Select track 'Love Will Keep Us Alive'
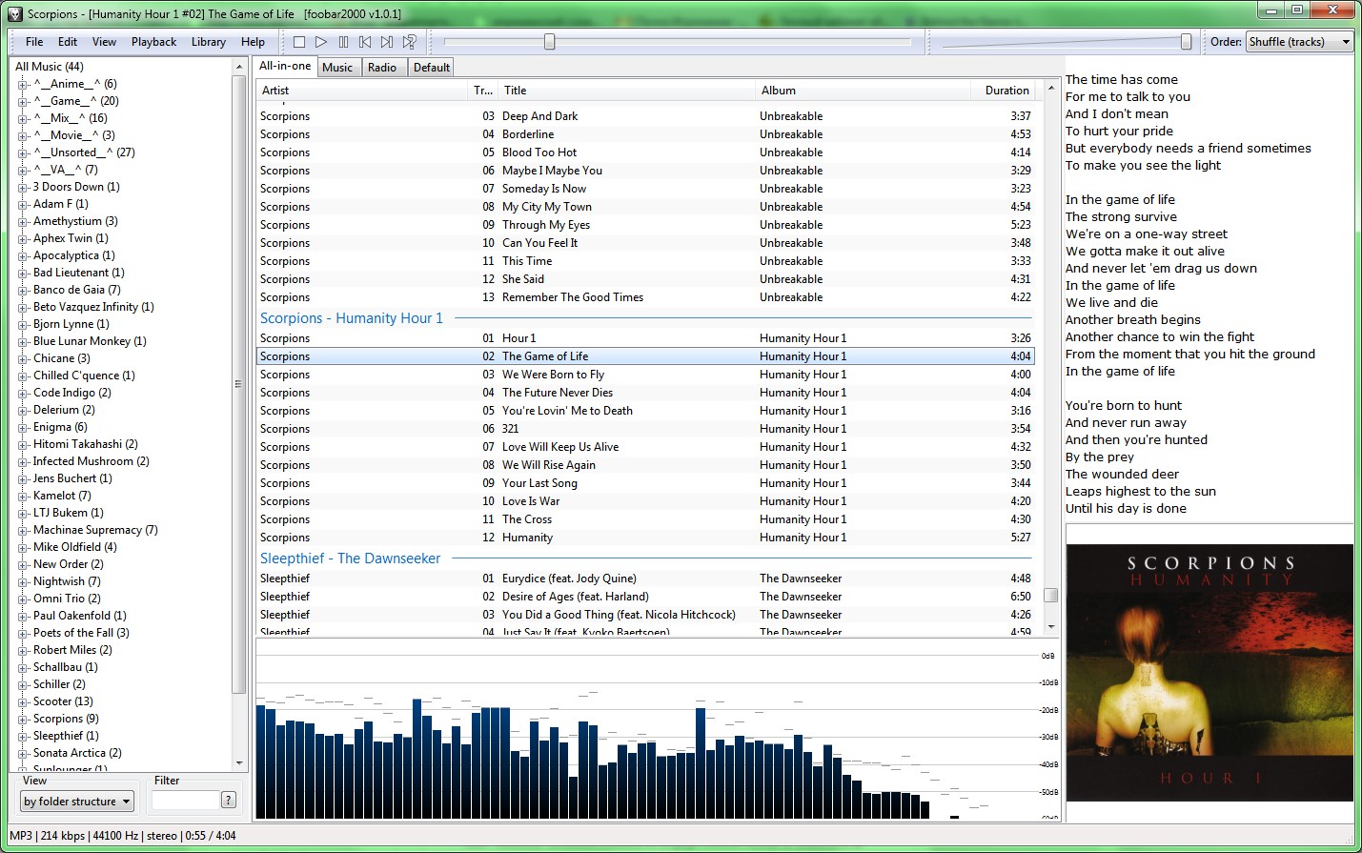The height and width of the screenshot is (853, 1362). tap(645, 447)
